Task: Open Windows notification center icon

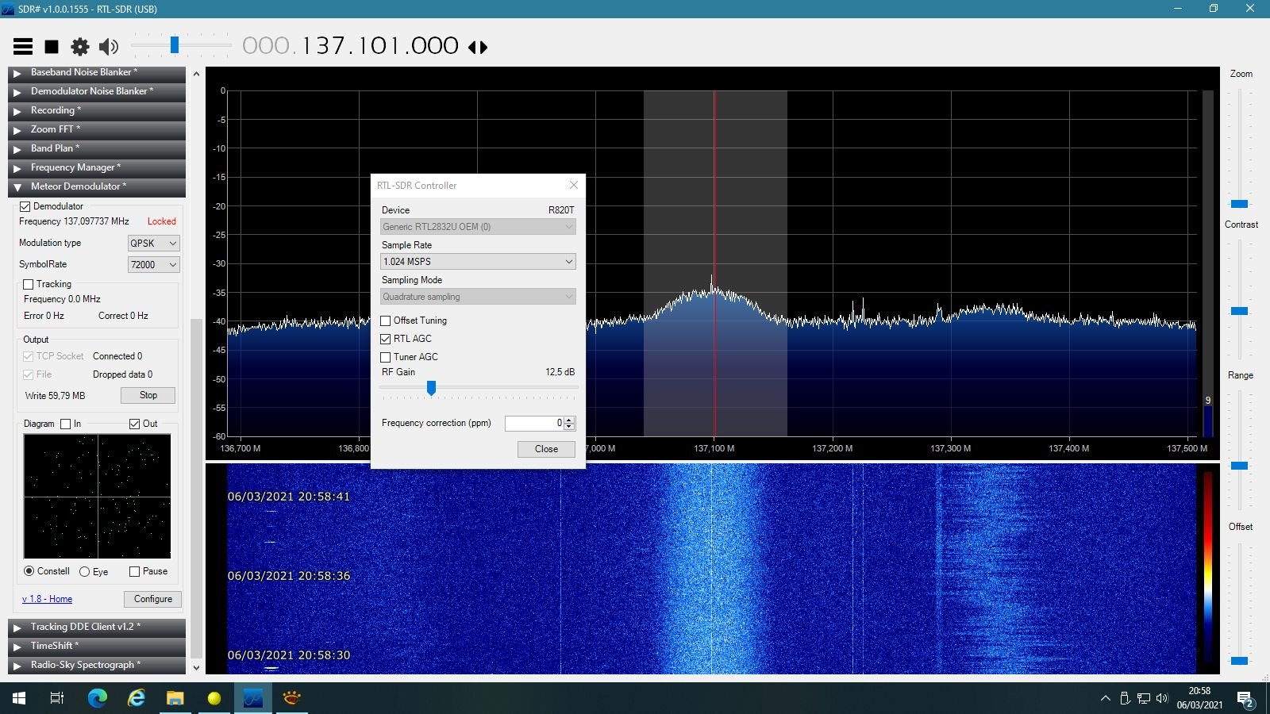Action: click(1245, 699)
